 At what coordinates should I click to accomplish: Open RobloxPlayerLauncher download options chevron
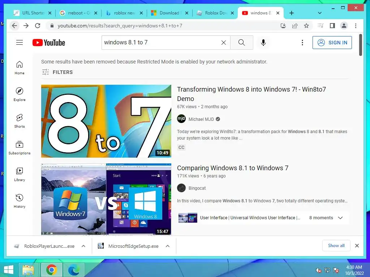coord(83,246)
